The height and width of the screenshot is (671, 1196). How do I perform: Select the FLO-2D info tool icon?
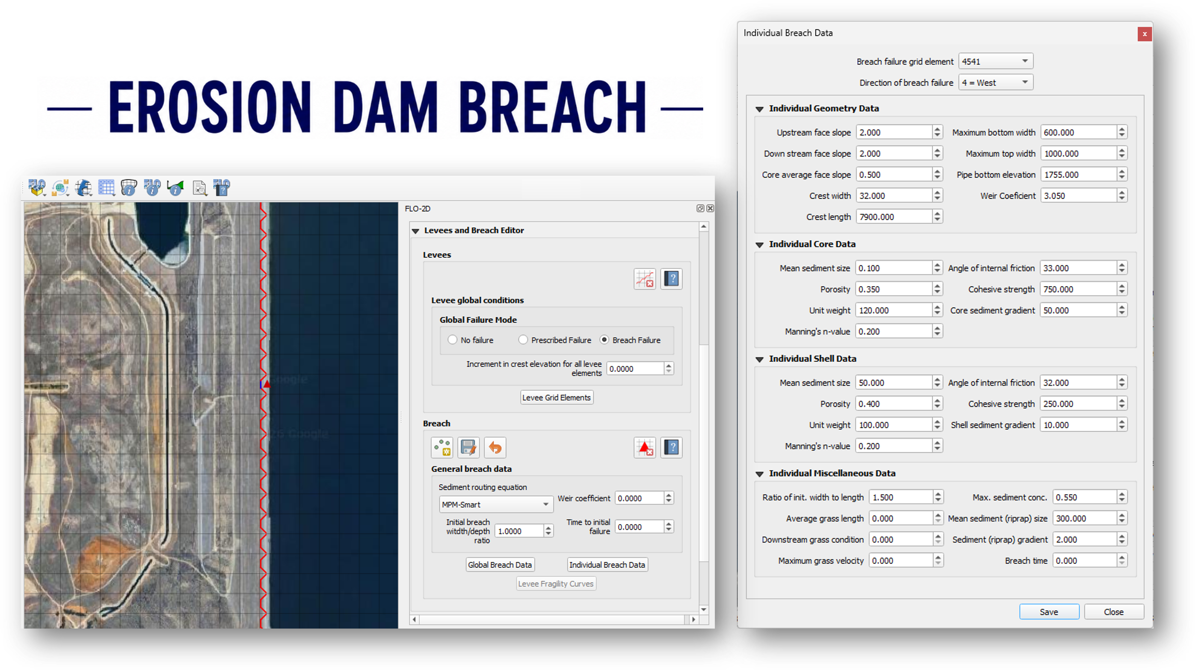coord(152,188)
